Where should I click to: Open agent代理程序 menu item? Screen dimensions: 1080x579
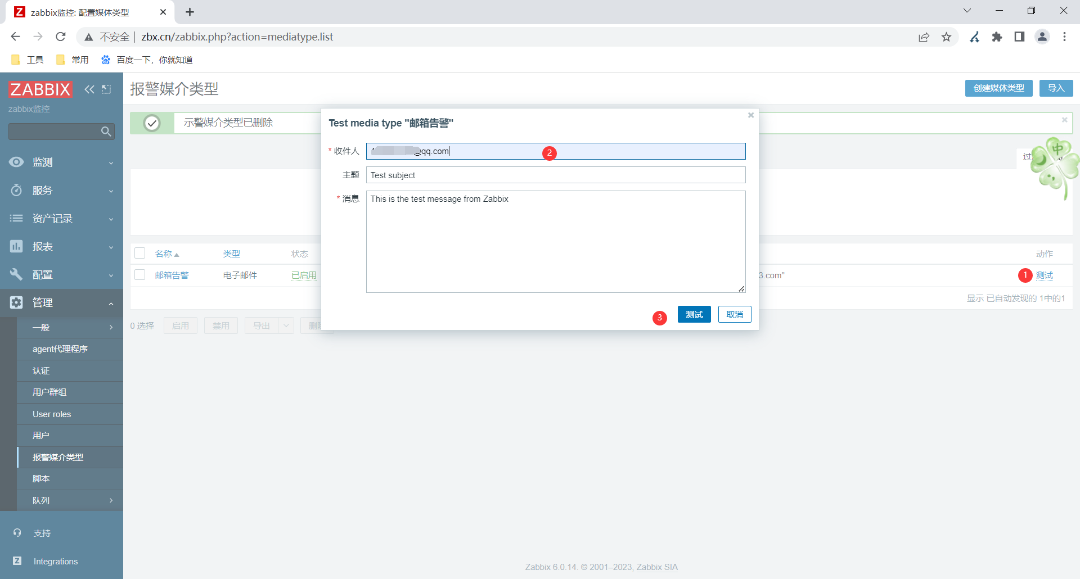(70, 349)
